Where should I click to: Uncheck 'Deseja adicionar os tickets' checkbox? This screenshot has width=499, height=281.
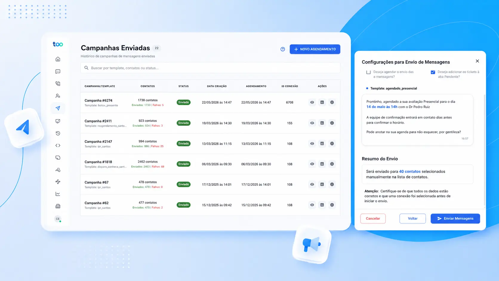[x=433, y=72]
